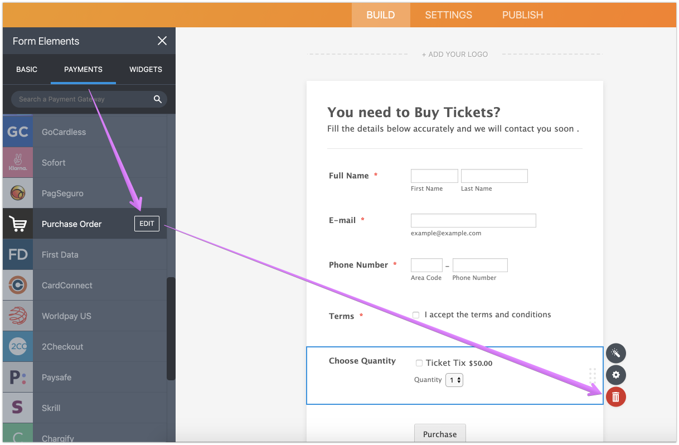
Task: Click the Purchase submit button
Action: (x=440, y=434)
